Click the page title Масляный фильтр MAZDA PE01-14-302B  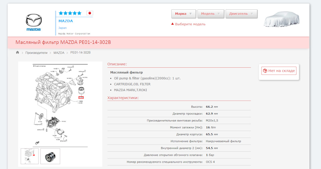pyautogui.click(x=63, y=42)
